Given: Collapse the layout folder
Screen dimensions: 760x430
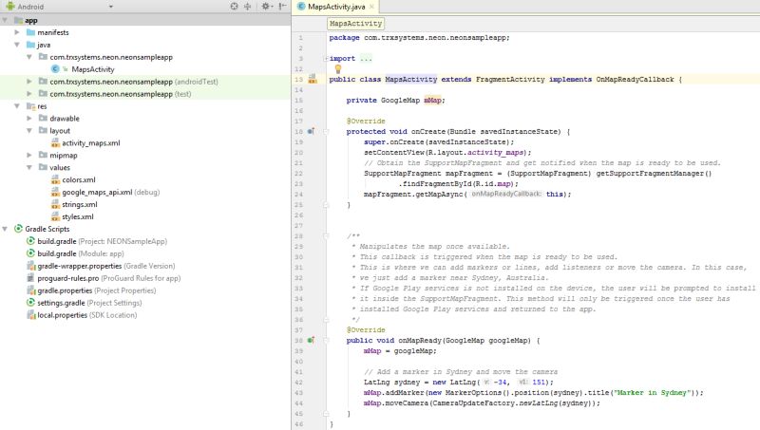Looking at the screenshot, I should click(29, 131).
